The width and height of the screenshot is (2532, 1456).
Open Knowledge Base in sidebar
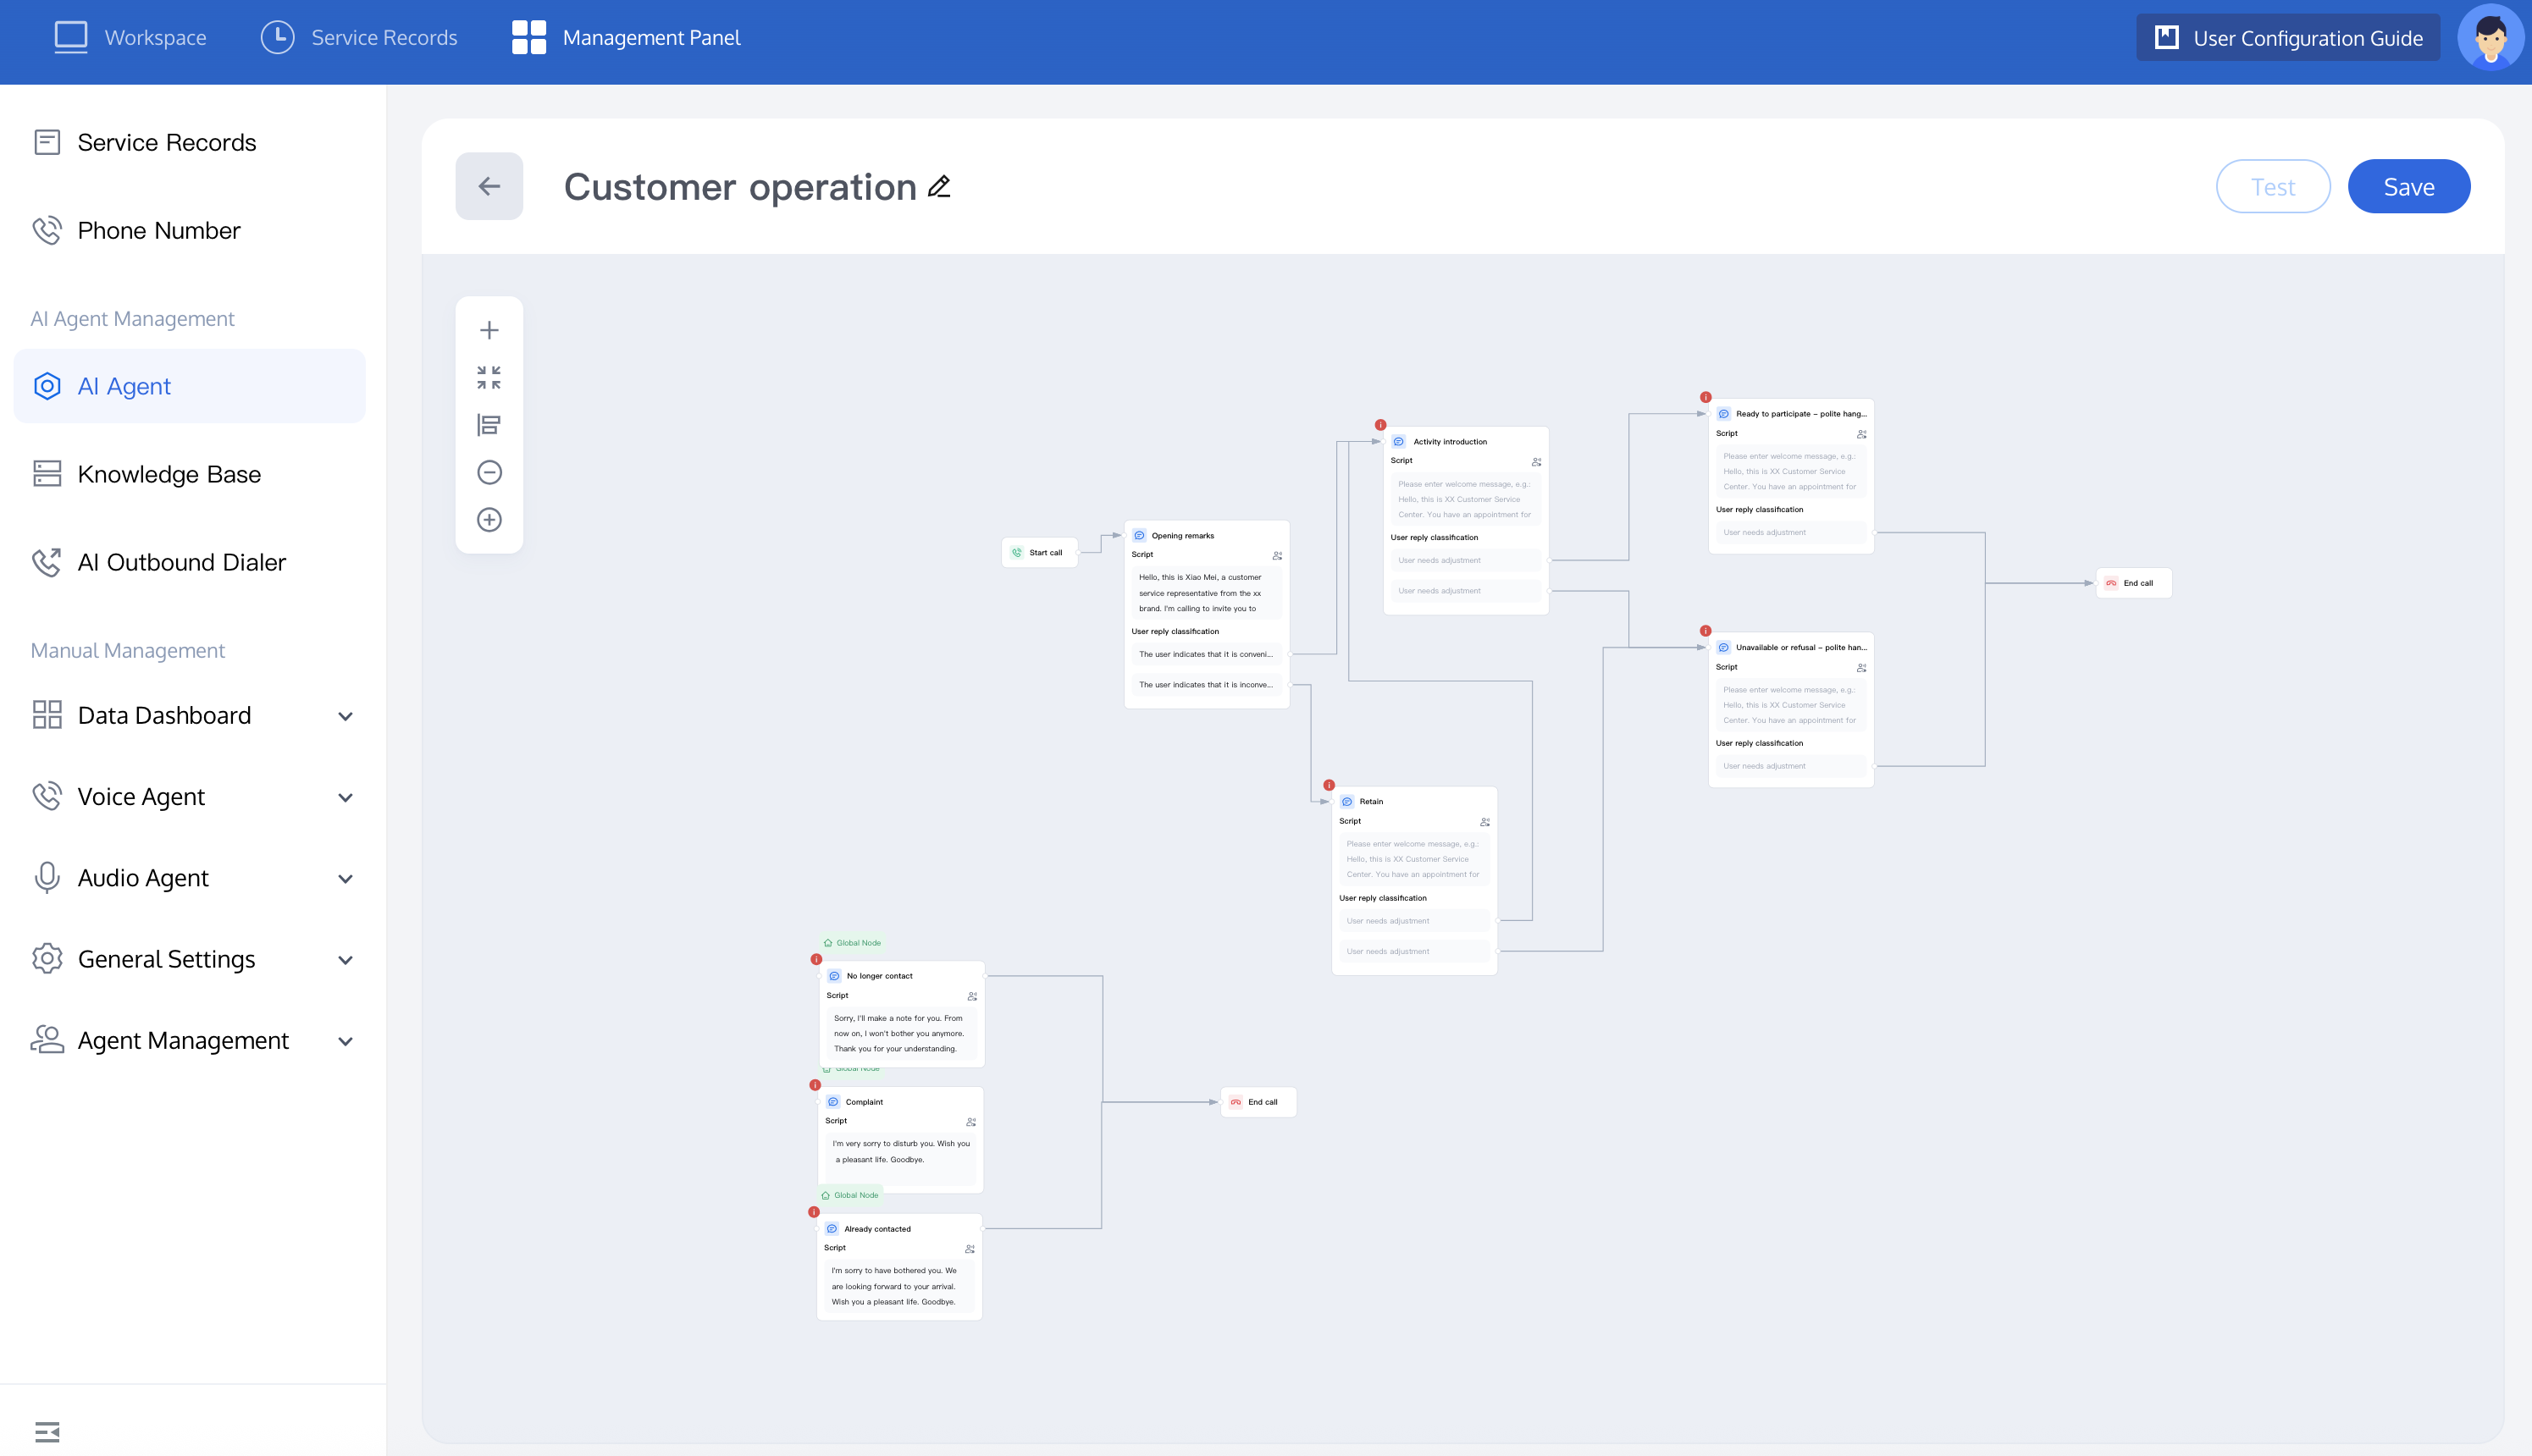[x=169, y=474]
